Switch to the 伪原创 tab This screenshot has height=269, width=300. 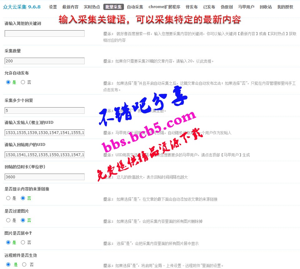[x=227, y=7]
